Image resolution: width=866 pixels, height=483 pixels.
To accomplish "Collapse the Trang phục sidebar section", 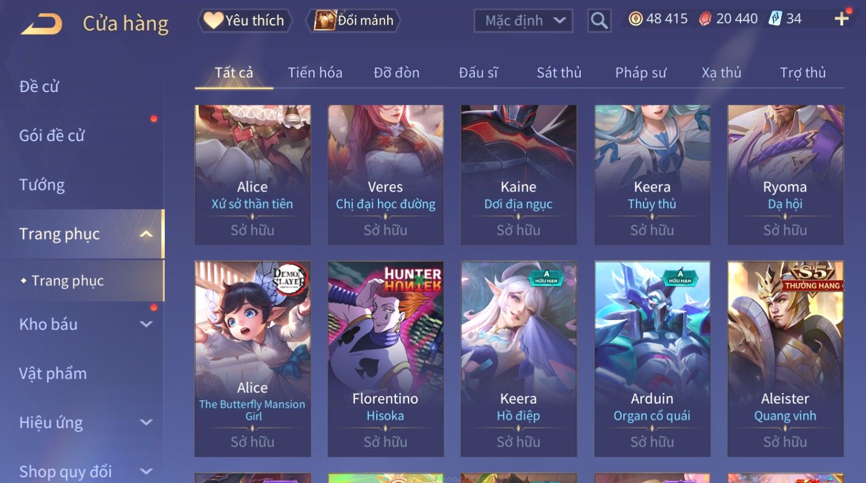I will point(146,234).
